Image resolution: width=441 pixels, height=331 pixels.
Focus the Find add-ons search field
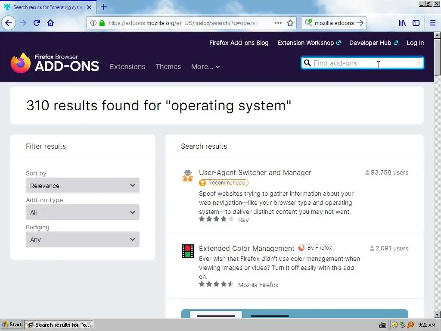362,63
